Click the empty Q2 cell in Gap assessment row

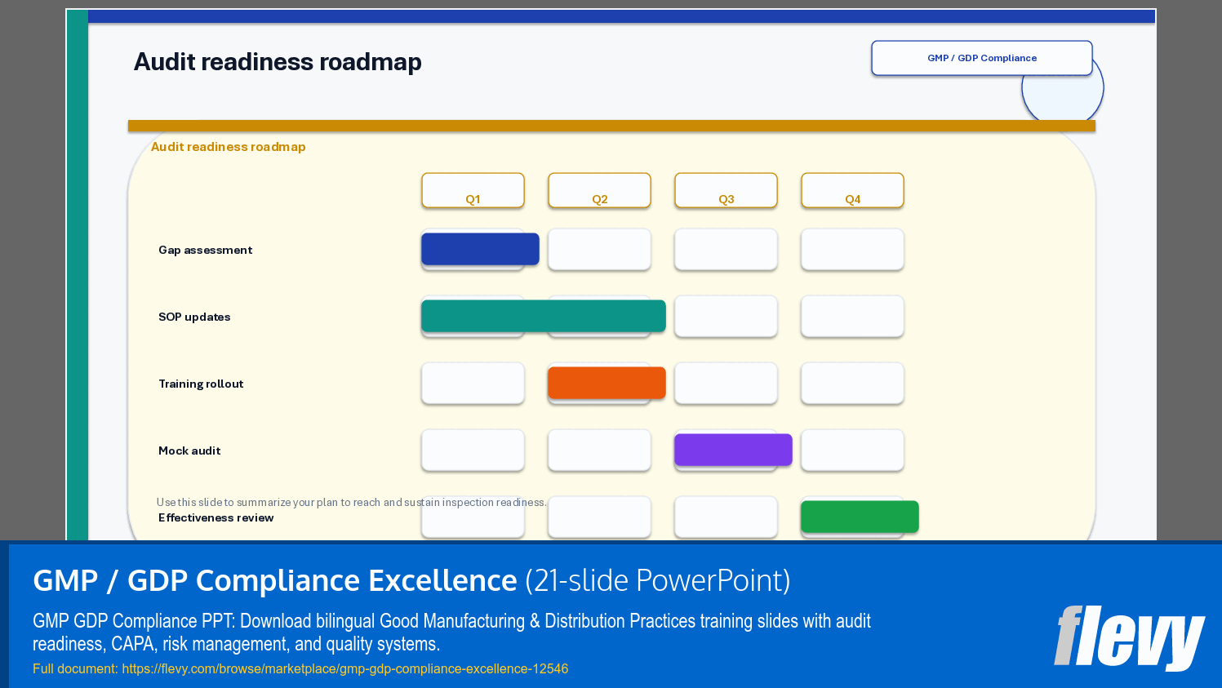[x=599, y=249]
